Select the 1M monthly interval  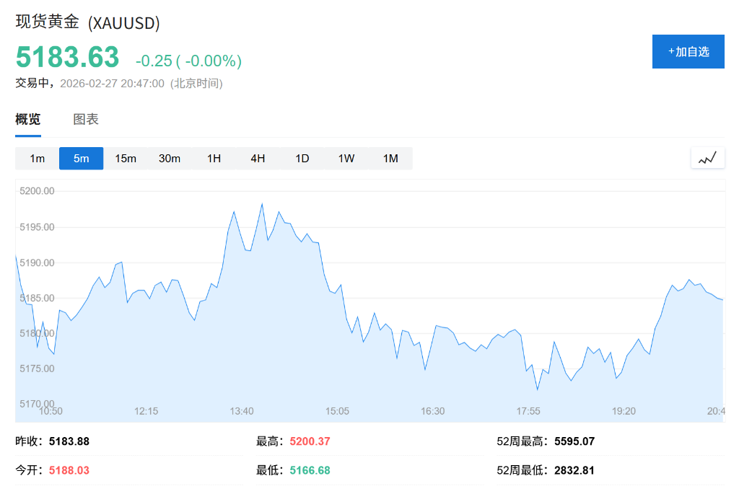pyautogui.click(x=390, y=159)
